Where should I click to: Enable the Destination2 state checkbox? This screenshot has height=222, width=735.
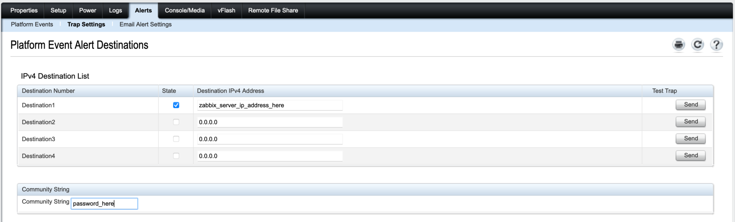[176, 122]
